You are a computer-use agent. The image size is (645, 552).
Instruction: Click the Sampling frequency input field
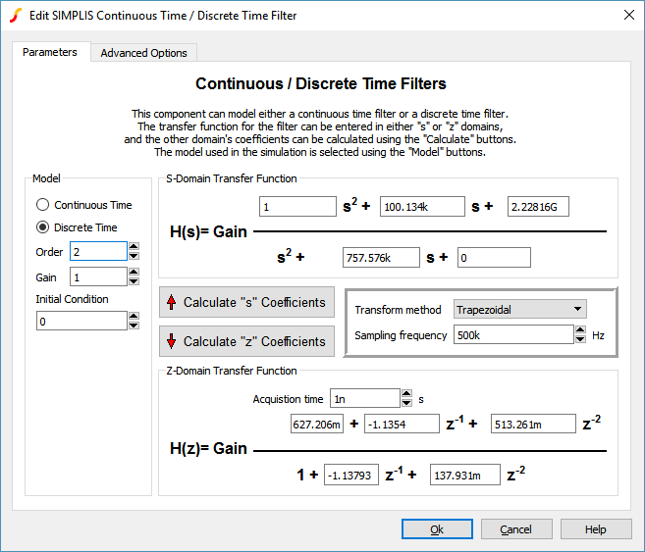(x=511, y=334)
